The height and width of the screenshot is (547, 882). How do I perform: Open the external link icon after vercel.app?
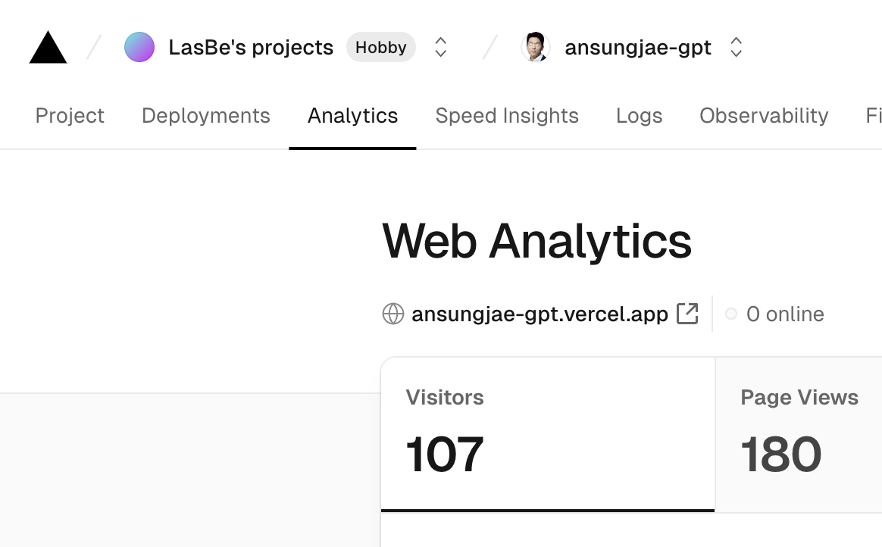tap(687, 314)
